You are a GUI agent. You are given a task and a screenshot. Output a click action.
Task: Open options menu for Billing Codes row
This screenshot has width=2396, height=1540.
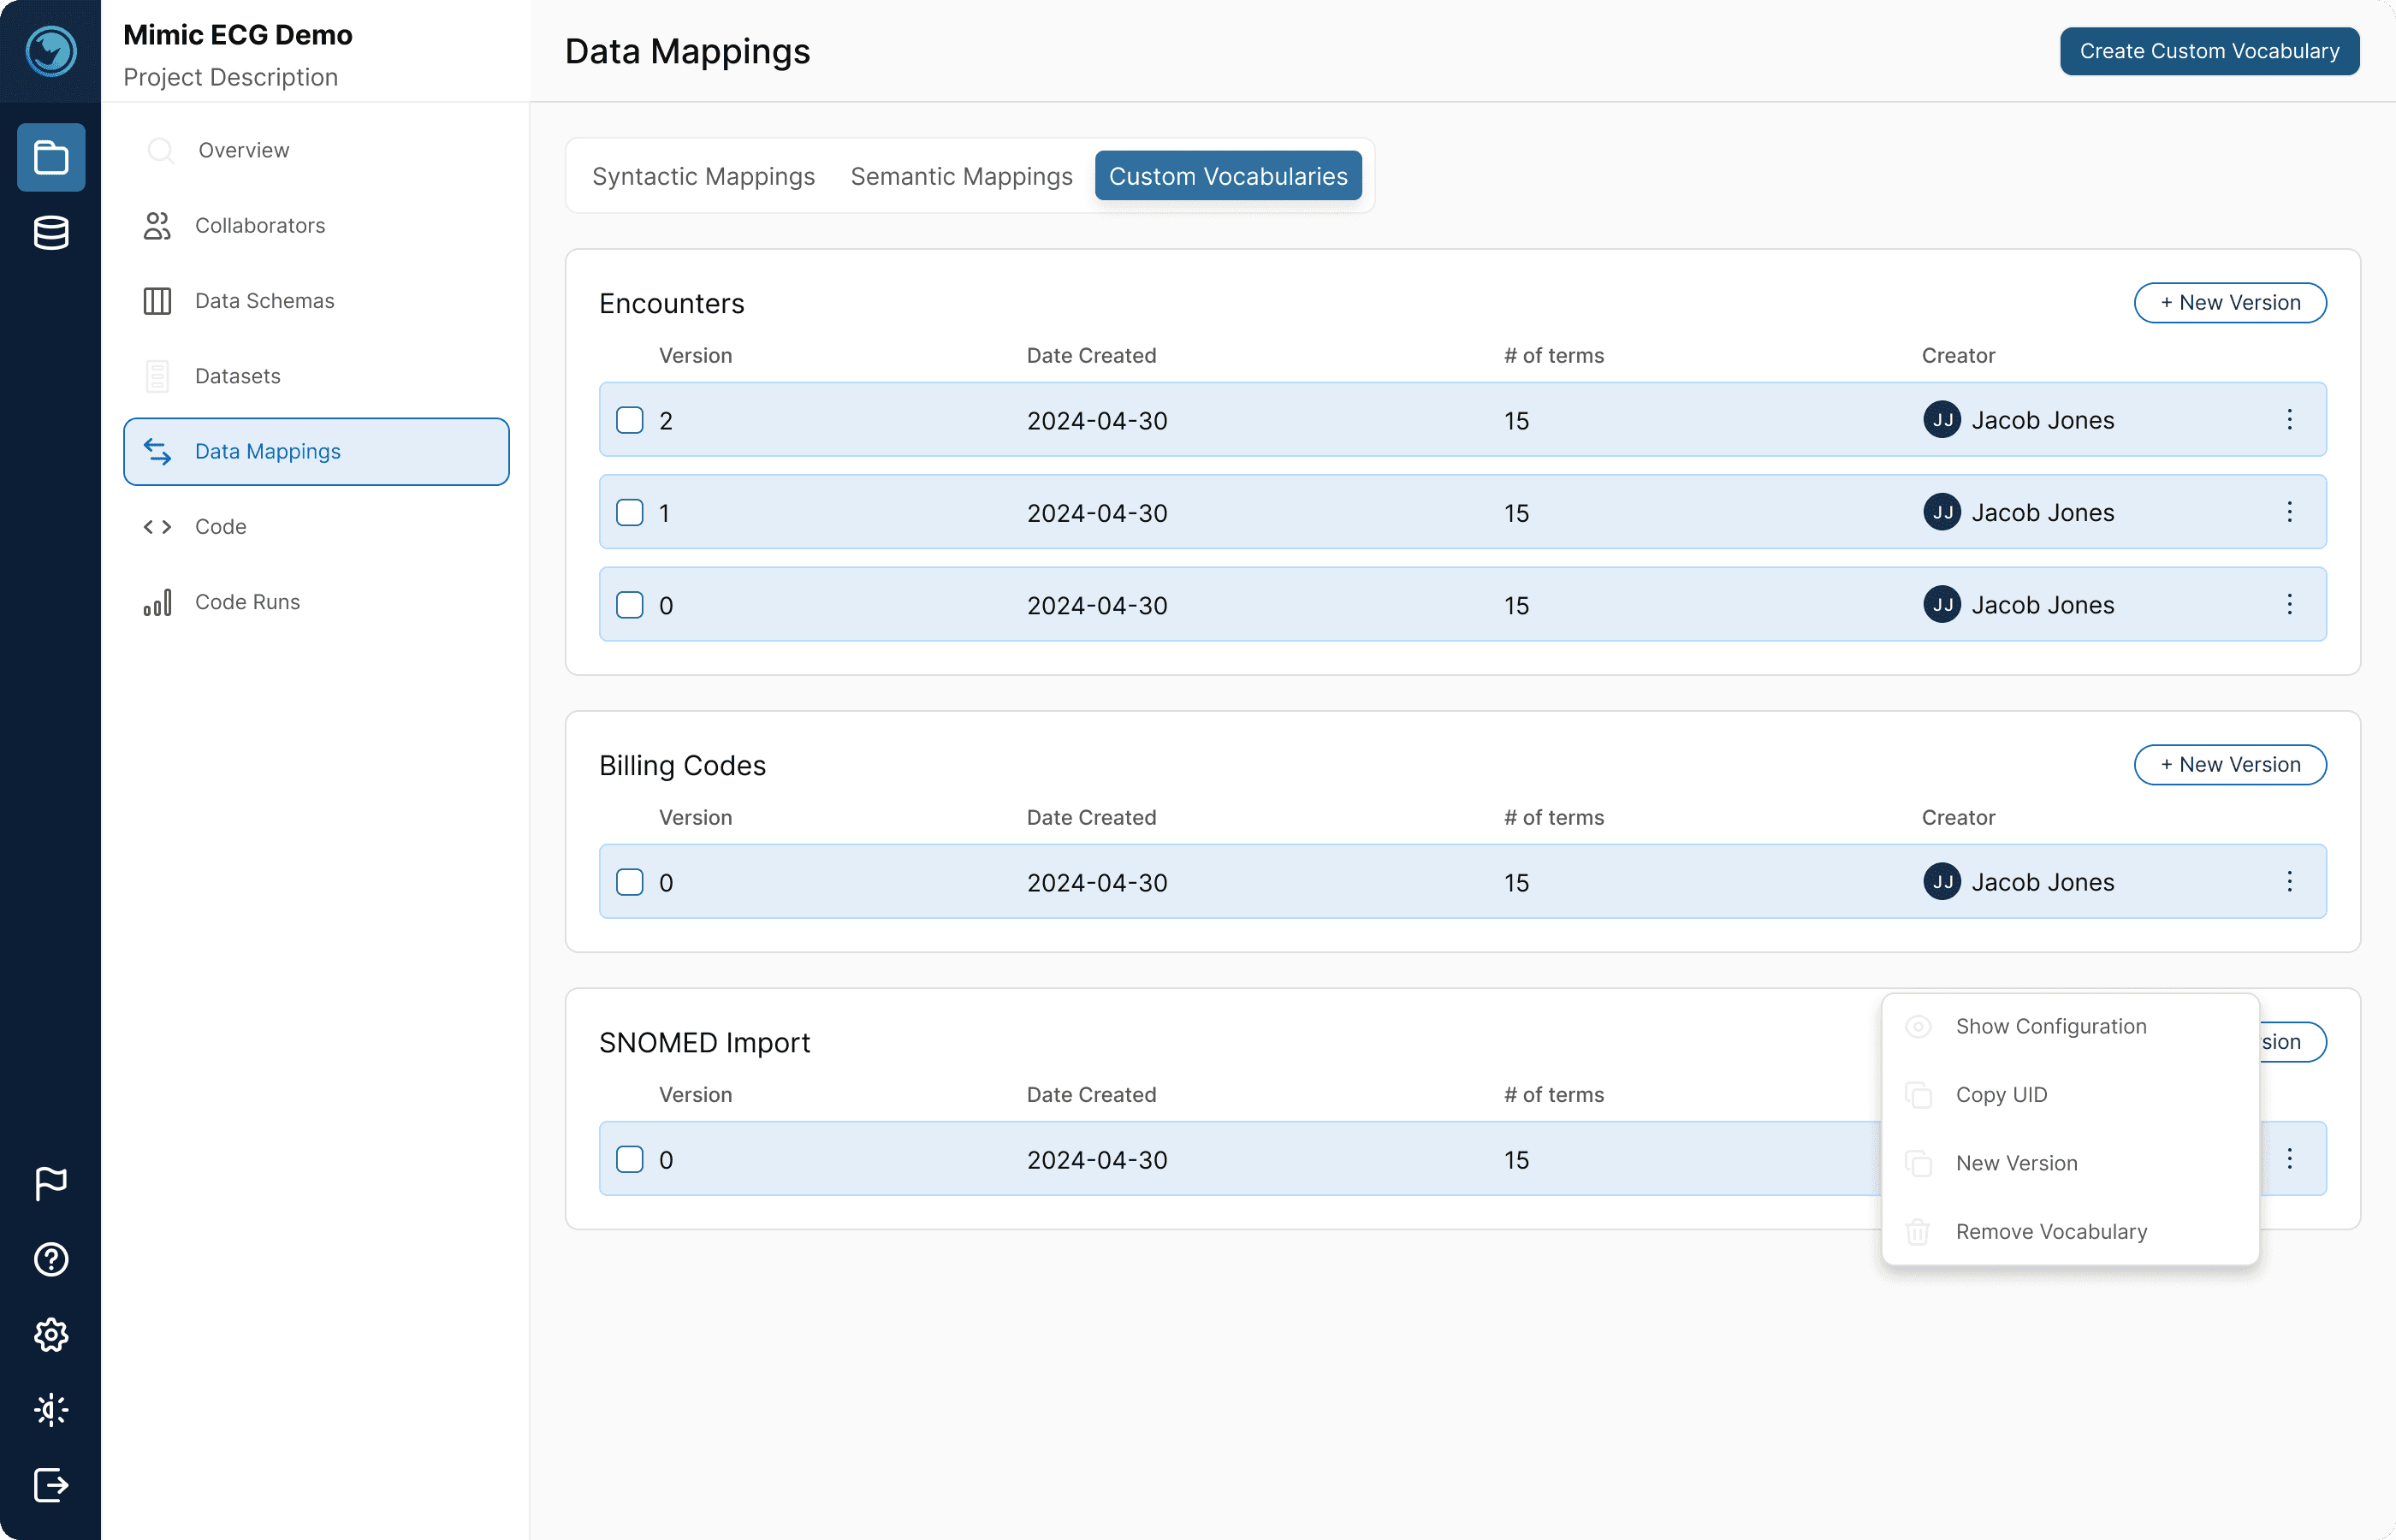(2289, 881)
